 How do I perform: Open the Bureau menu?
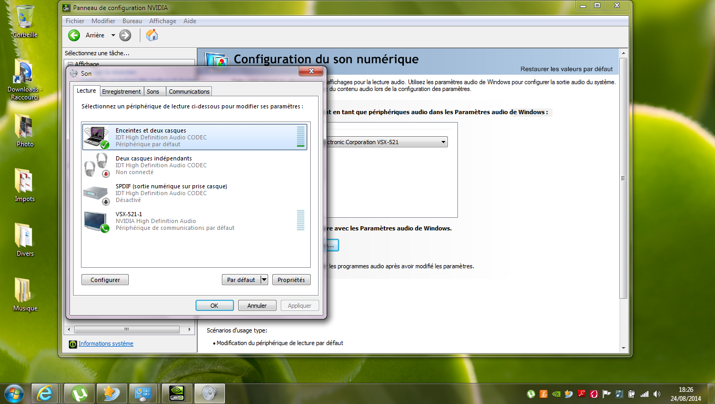(x=132, y=21)
